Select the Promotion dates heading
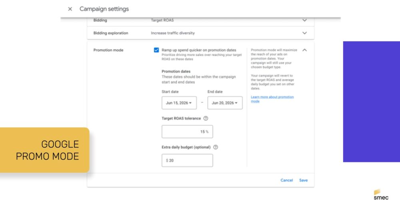Image resolution: width=400 pixels, height=200 pixels. click(x=176, y=72)
